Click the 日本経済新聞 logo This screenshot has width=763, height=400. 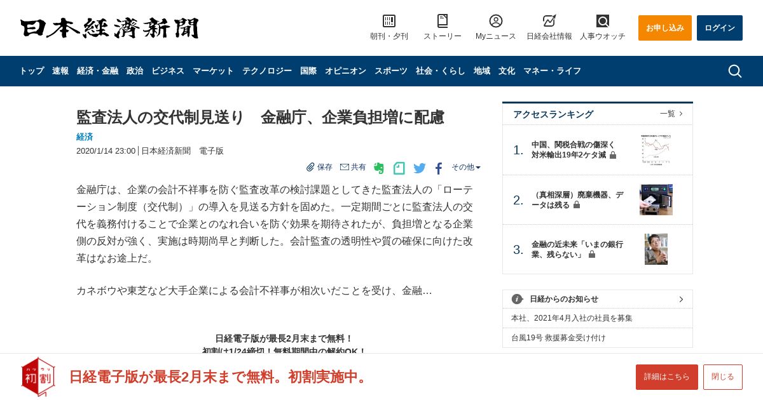coord(109,28)
